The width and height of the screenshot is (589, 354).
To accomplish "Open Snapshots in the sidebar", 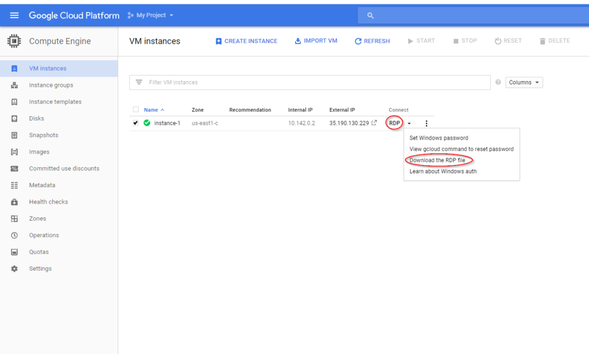I will (x=44, y=135).
